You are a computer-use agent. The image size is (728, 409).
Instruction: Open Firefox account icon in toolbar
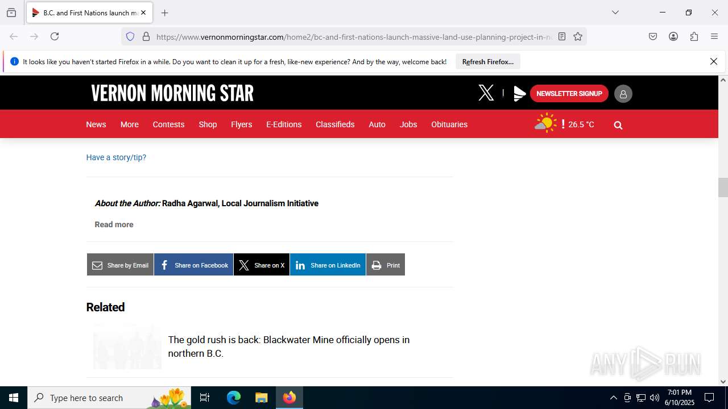[x=673, y=36]
